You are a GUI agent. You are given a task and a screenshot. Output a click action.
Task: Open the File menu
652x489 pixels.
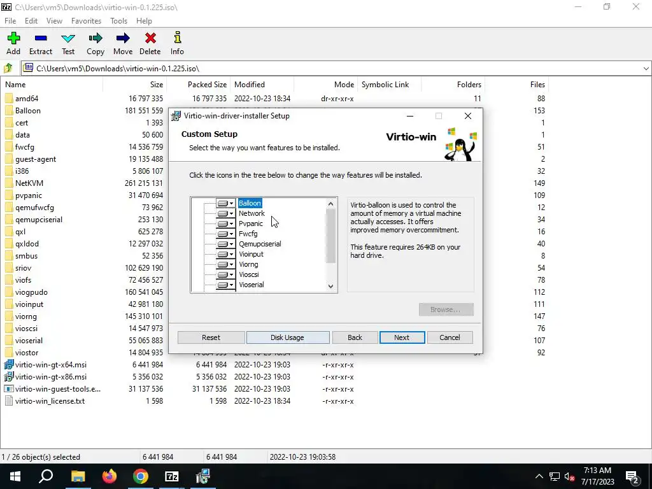tap(10, 21)
